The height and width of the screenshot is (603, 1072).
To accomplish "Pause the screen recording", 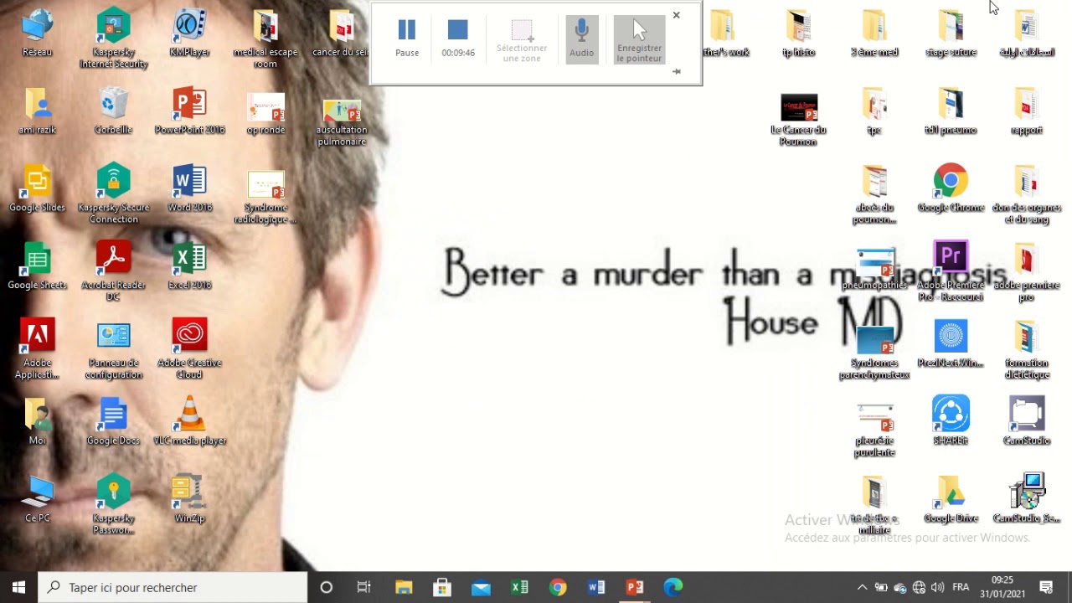I will click(x=407, y=39).
